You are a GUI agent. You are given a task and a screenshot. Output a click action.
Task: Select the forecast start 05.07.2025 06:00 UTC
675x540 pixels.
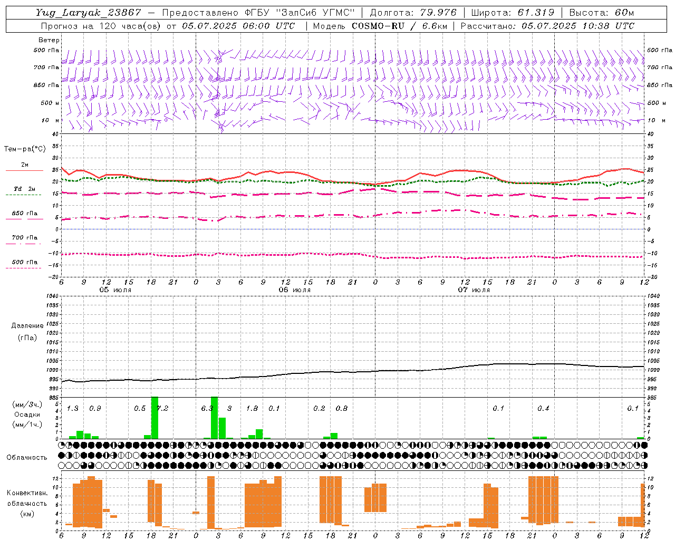tap(238, 26)
